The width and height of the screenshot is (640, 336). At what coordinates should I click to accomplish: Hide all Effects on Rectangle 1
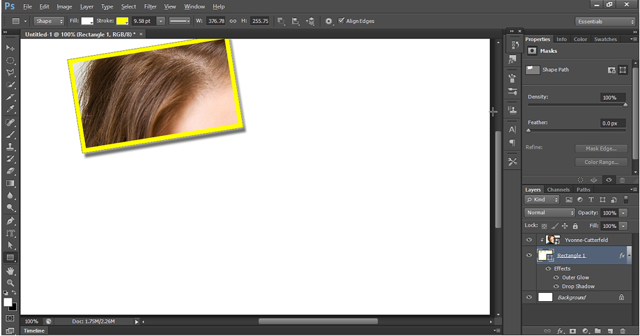tap(549, 268)
